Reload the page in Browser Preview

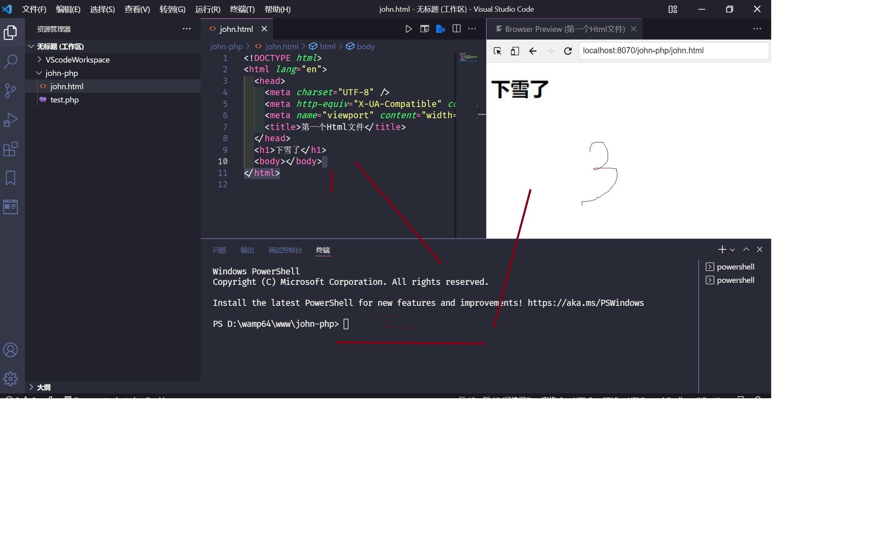568,51
